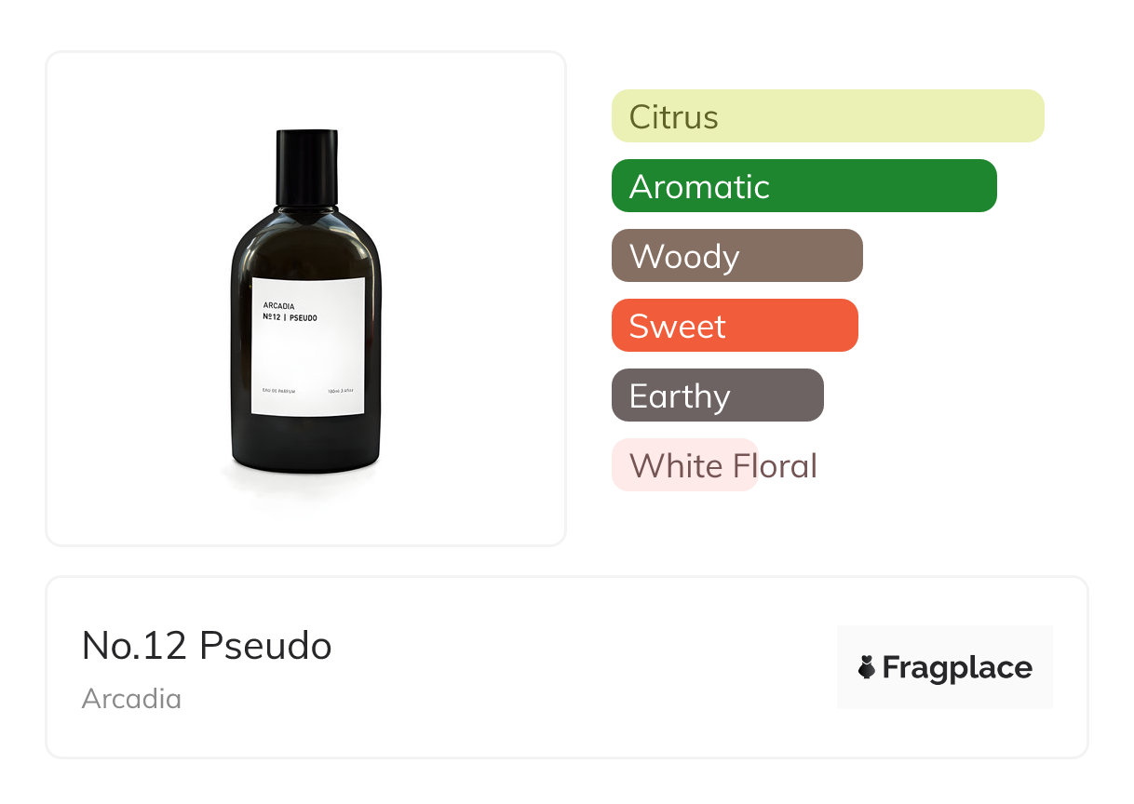The width and height of the screenshot is (1134, 804).
Task: Select the pink White Floral accord bar
Action: pyautogui.click(x=683, y=465)
